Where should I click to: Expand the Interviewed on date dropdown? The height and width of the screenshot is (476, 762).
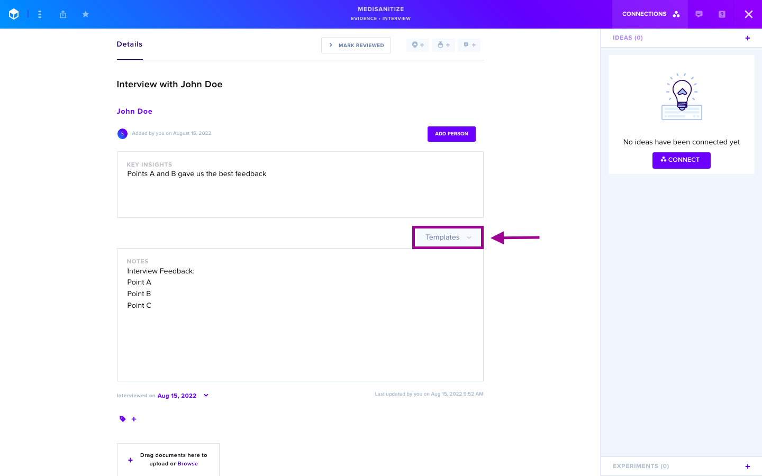point(206,396)
